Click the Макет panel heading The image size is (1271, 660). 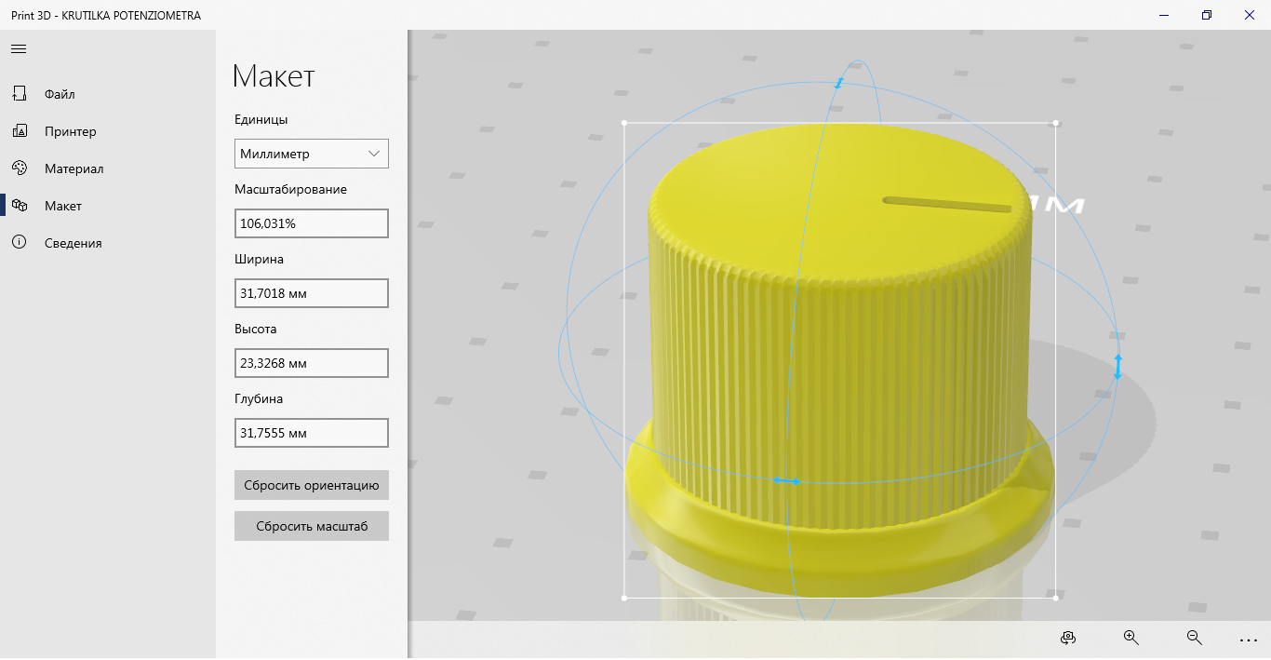point(274,76)
